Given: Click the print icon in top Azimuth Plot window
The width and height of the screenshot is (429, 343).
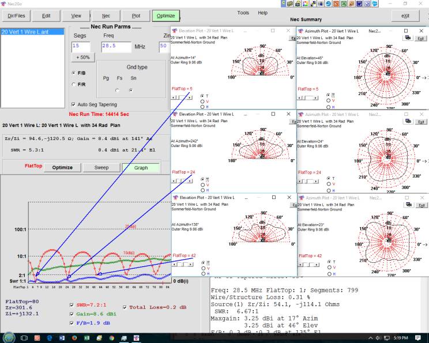Looking at the screenshot, I should pyautogui.click(x=408, y=37).
